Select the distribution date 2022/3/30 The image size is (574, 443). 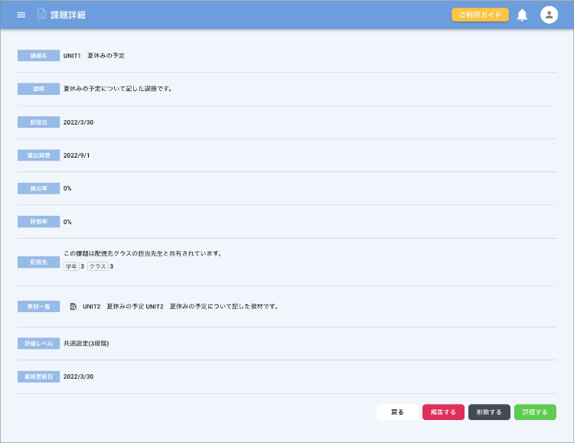tap(78, 122)
